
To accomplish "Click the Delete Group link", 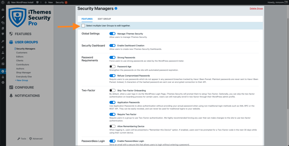I will pyautogui.click(x=256, y=8).
